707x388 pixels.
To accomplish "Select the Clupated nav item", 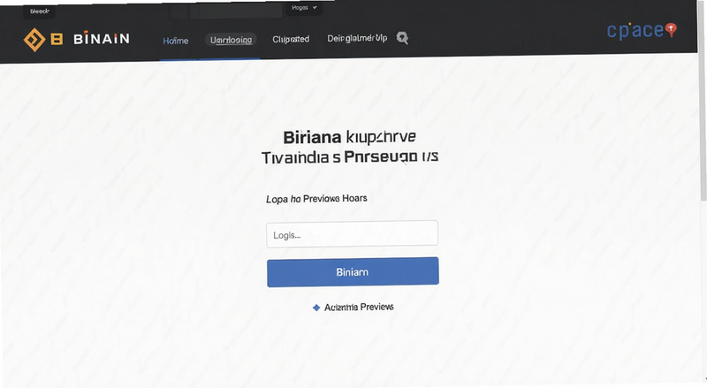I will click(x=291, y=39).
